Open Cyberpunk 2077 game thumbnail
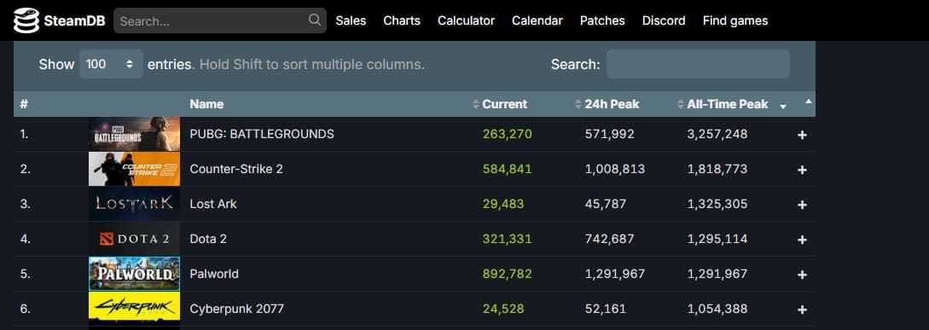The height and width of the screenshot is (330, 929). [x=135, y=309]
